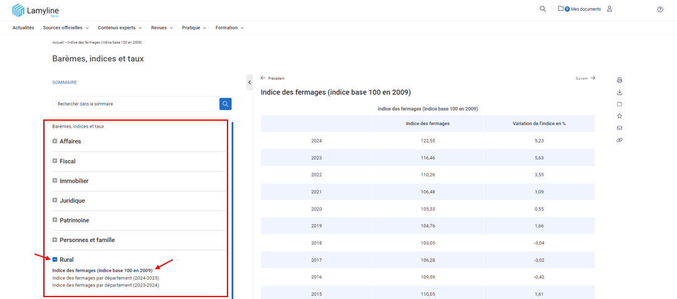Viewport: 677px width, 299px height.
Task: Open Indice des fermages par département (2024-2025)
Action: click(105, 278)
